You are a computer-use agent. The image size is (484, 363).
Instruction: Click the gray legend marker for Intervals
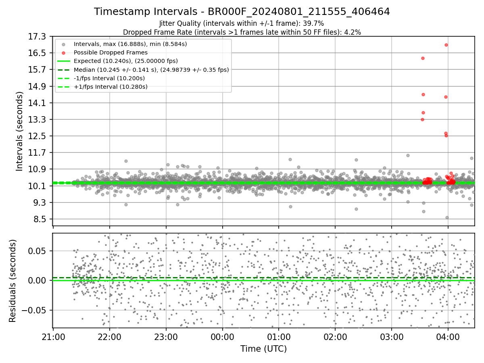(x=63, y=44)
